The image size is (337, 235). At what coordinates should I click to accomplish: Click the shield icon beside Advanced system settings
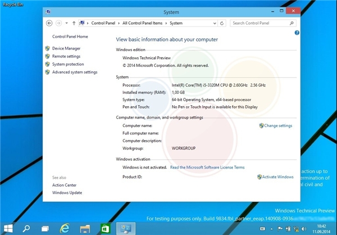click(48, 72)
